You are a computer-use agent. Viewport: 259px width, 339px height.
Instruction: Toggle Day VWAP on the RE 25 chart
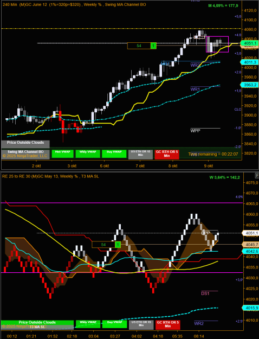114,324
